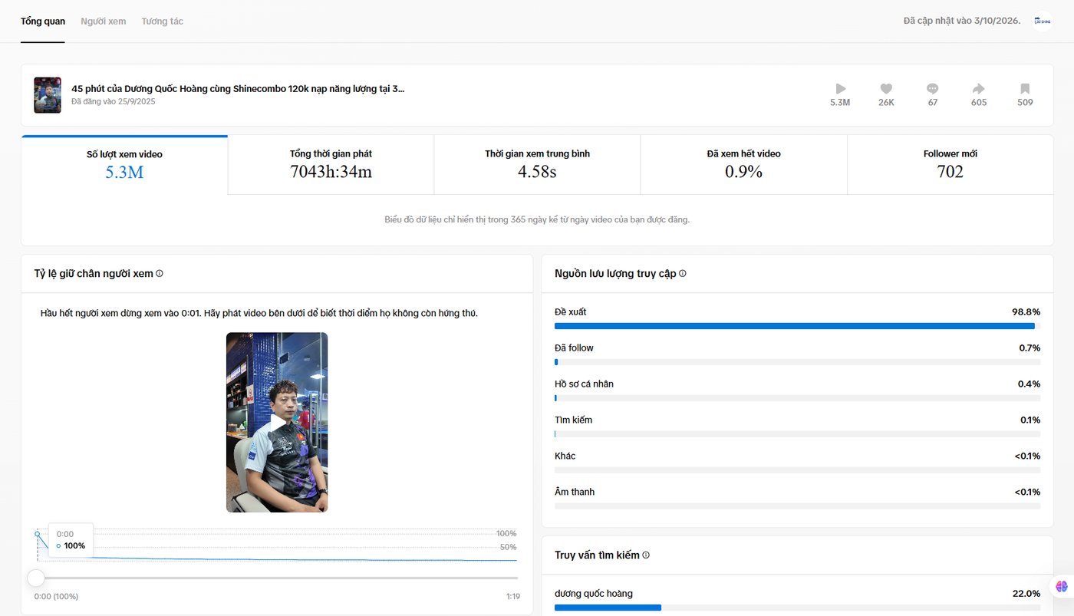Click the 1:19 video duration label

(513, 596)
